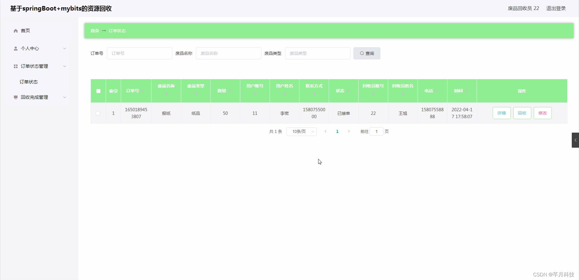Click the monitor icon beside 回收完成管理
Image resolution: width=579 pixels, height=280 pixels.
15,97
